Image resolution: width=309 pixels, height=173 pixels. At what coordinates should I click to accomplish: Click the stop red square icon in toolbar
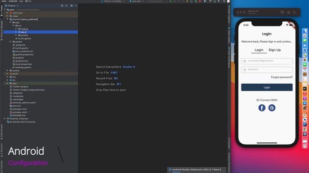pos(200,1)
